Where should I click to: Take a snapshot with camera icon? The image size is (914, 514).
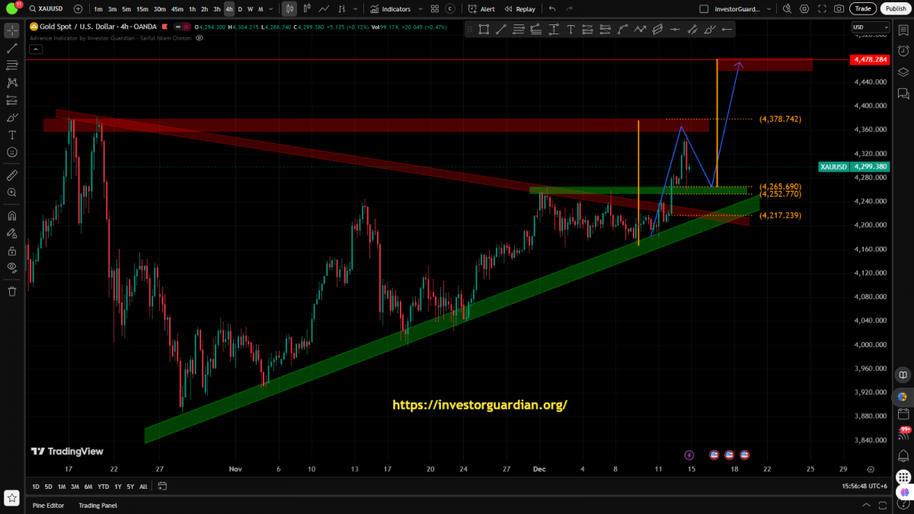pos(839,9)
